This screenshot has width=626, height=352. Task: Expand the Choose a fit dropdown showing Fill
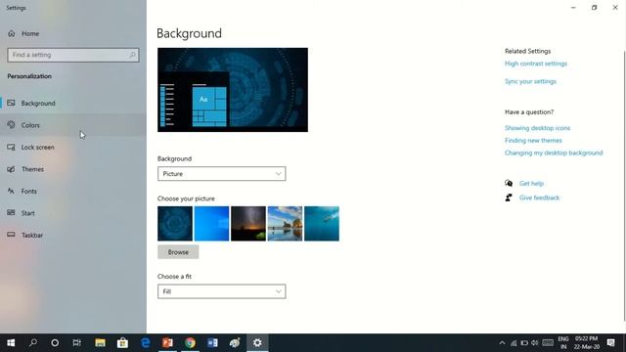[x=222, y=291]
